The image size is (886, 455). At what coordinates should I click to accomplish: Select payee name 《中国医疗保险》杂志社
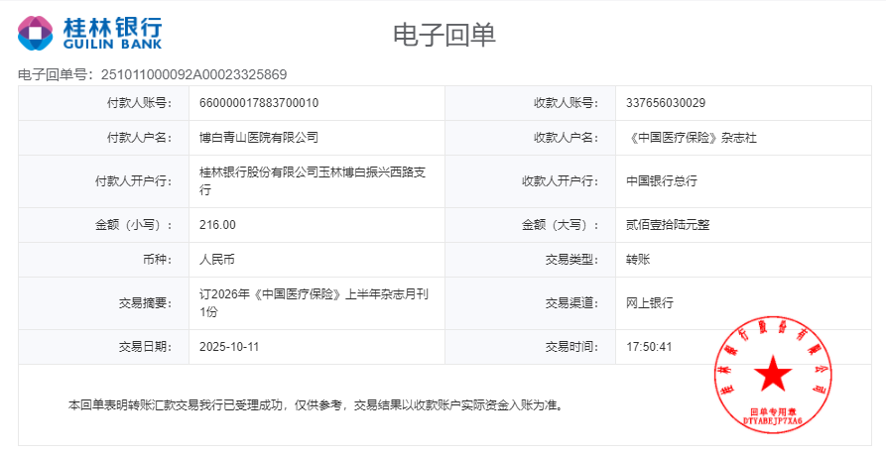point(692,138)
